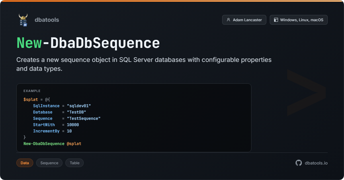Click the @splat argument in the last code line

(x=74, y=144)
